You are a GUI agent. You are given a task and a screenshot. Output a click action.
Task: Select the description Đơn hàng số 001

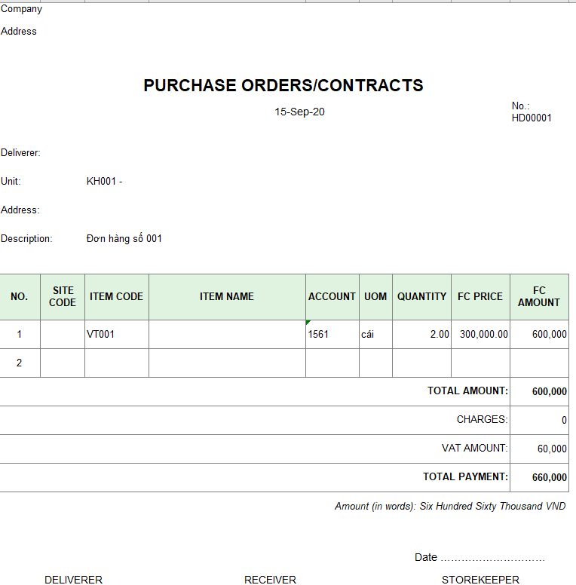124,238
